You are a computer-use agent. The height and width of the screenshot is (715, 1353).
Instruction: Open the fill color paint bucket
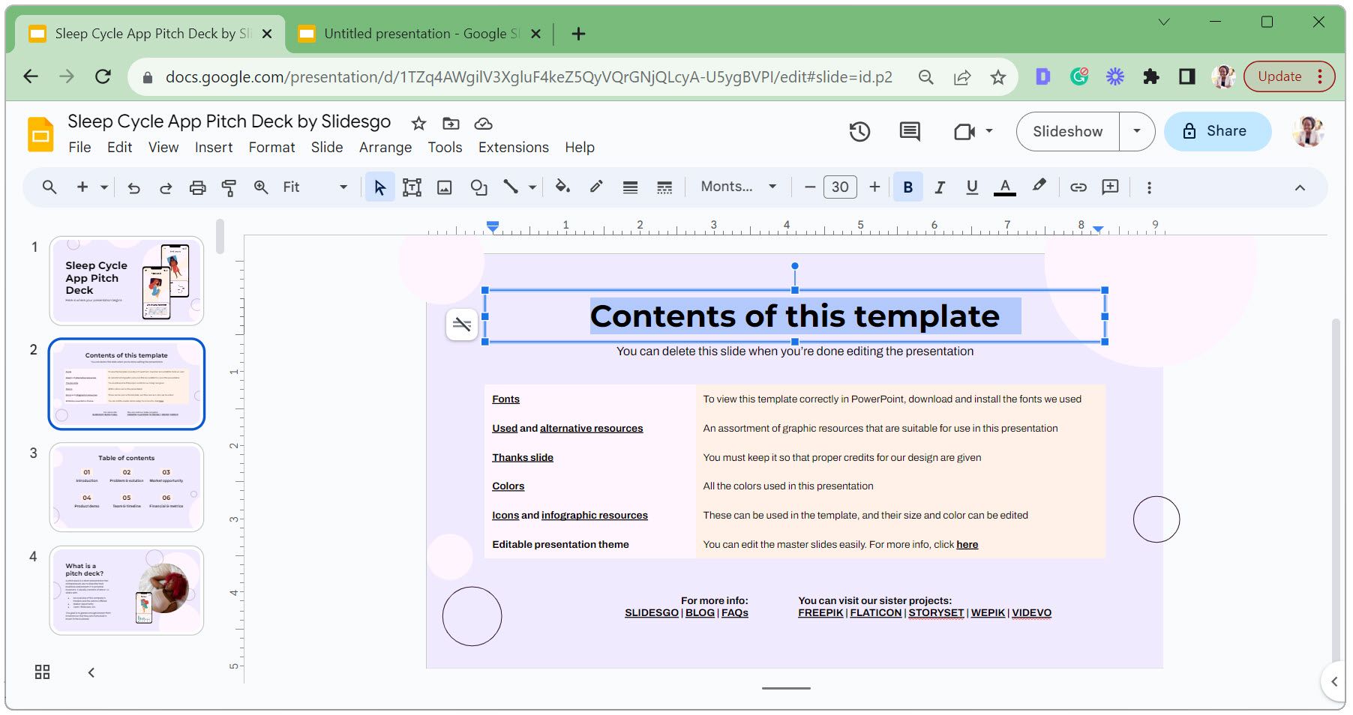[x=562, y=187]
